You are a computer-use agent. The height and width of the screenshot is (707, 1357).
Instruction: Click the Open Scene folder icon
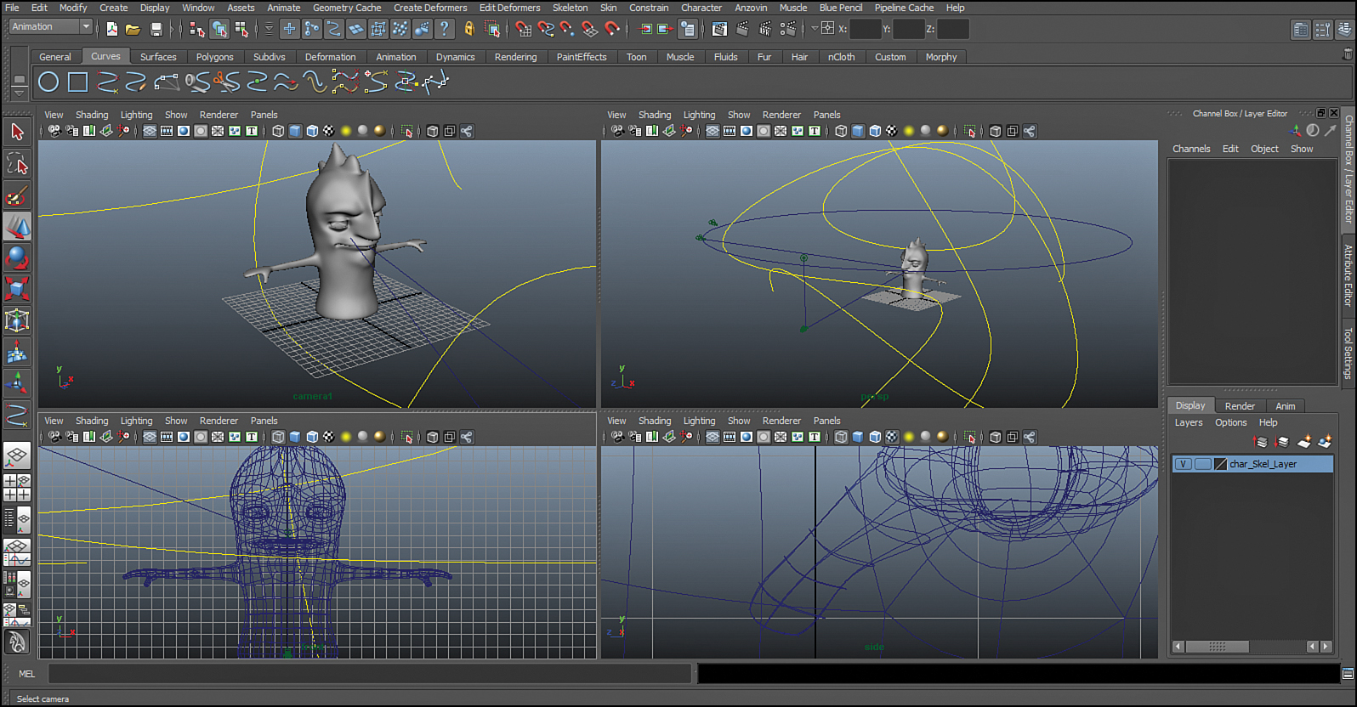coord(133,29)
